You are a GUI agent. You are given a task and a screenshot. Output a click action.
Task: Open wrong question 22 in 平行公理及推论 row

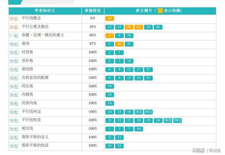pyautogui.click(x=138, y=27)
